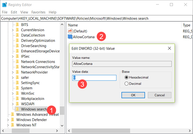Expand the Windows Defender key
The height and width of the screenshot is (134, 193).
click(x=8, y=120)
